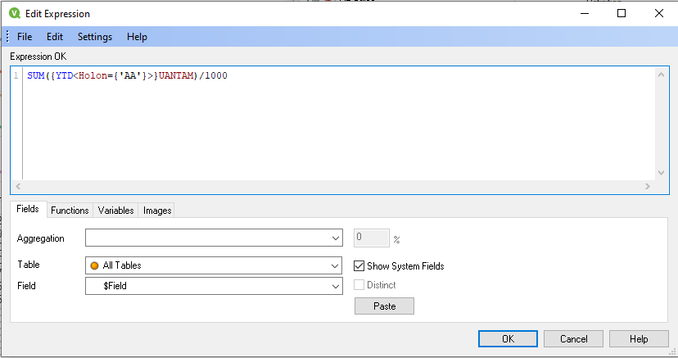Click the Holon field name in expression

click(93, 75)
